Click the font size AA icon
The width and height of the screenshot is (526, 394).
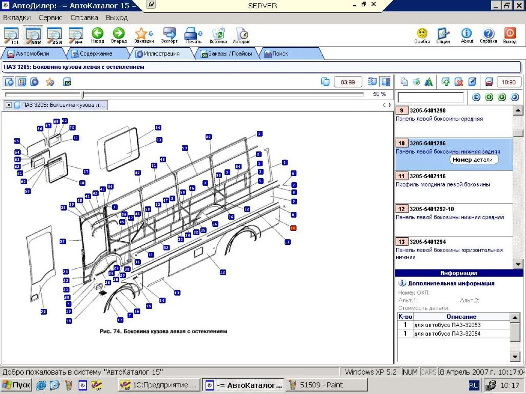429,82
